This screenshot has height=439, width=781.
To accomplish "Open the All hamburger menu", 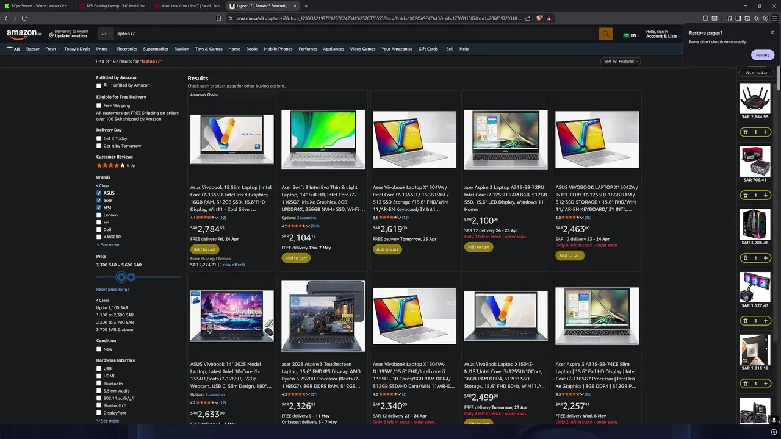I will [x=13, y=49].
